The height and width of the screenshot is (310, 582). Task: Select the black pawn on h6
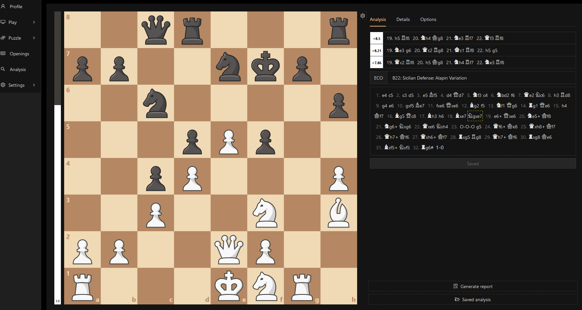[339, 105]
